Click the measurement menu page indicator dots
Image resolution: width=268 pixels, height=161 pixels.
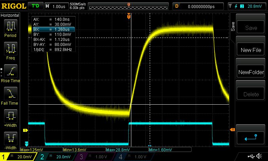(x=1, y=72)
